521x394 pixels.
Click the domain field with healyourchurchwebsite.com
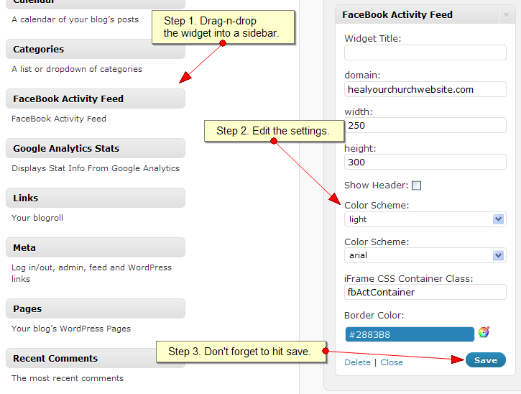coord(425,89)
